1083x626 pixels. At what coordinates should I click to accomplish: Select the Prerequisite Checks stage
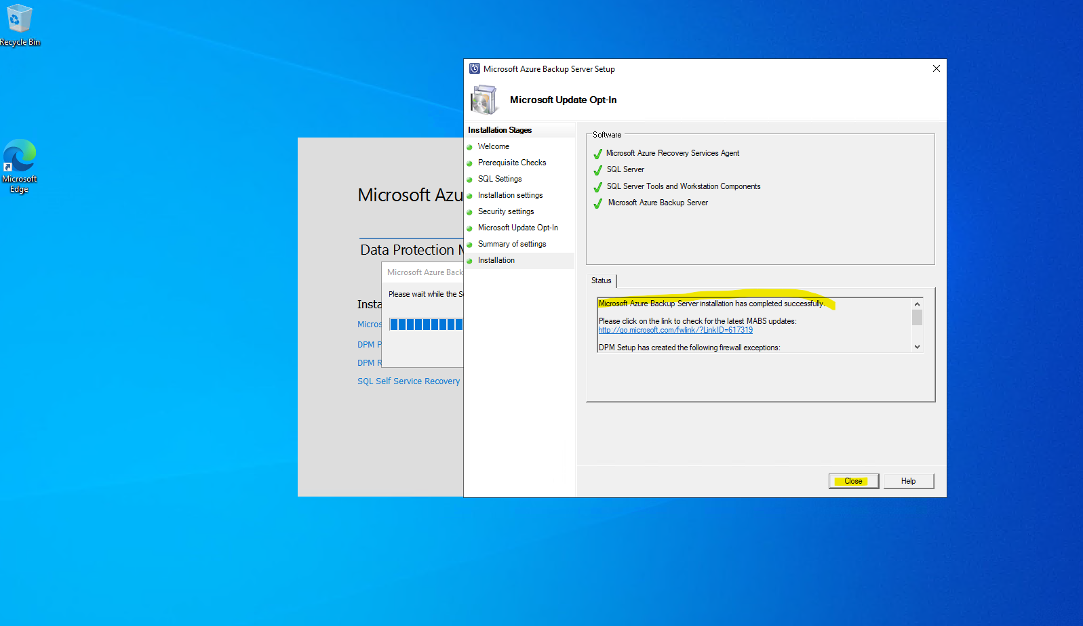(512, 163)
